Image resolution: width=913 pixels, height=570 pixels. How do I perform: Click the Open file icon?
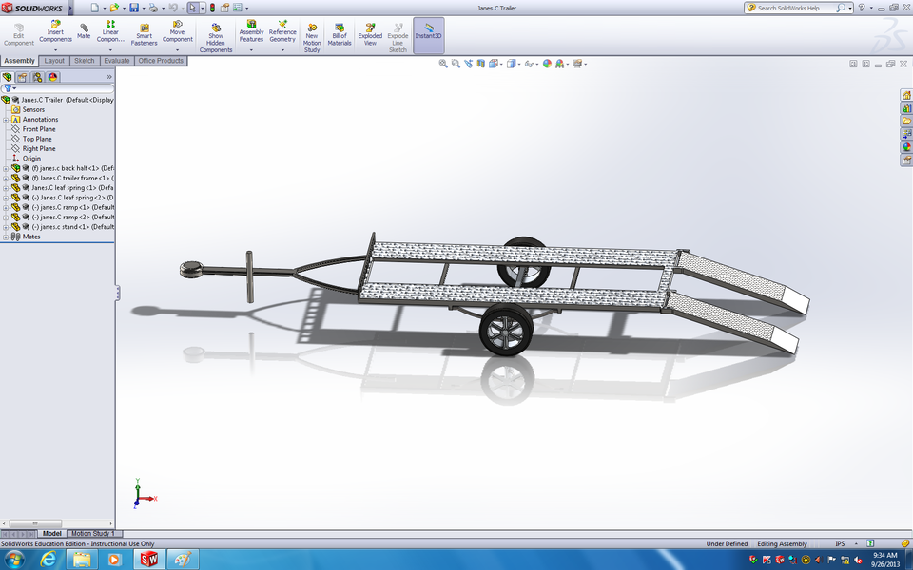click(x=114, y=8)
